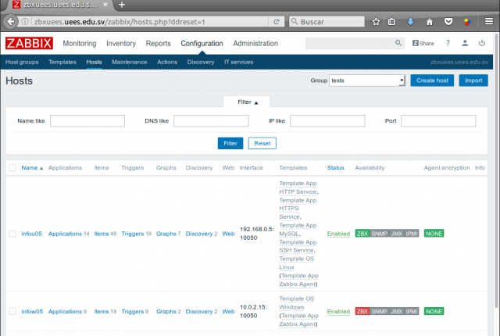Open Graphs link for infow05
Viewport: 500px width, 336px height.
tap(166, 312)
